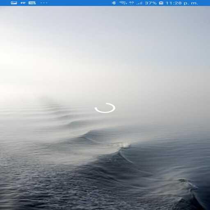Tap the battery icon beside the clock
This screenshot has width=210, height=210.
(161, 3)
